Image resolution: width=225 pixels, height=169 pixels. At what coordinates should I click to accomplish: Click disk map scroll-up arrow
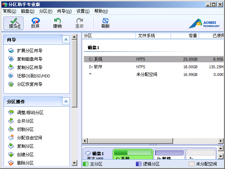pyautogui.click(x=220, y=148)
